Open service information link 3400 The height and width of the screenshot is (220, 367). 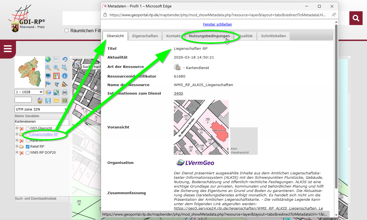(x=178, y=94)
